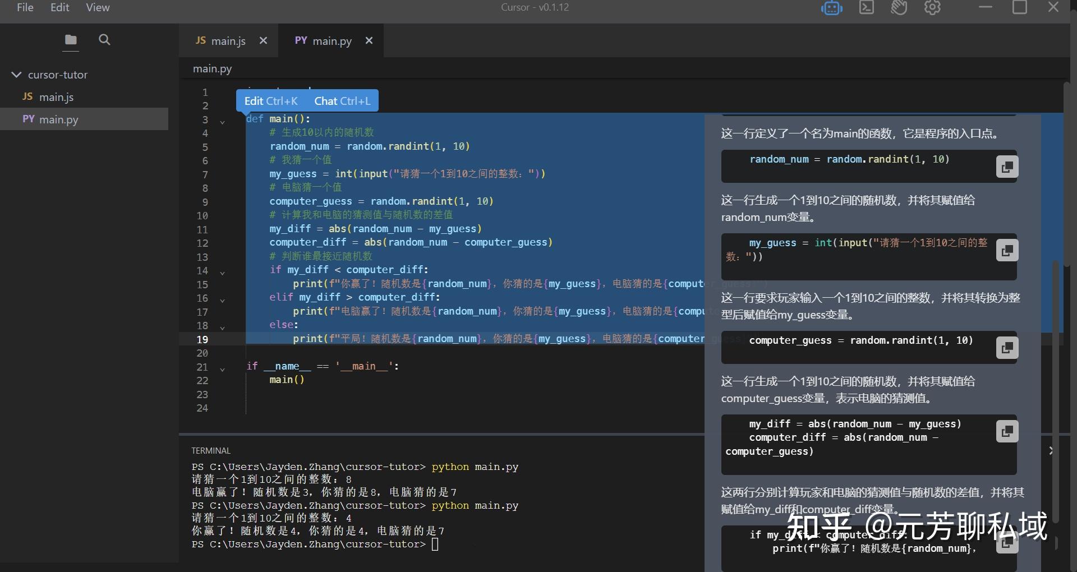Click the Edit Ctrl+K button

click(x=271, y=101)
